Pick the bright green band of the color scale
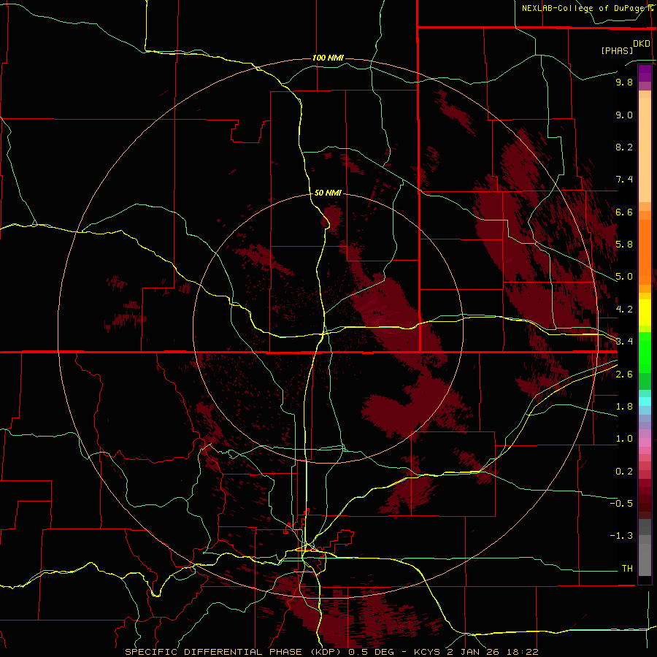The width and height of the screenshot is (657, 657). pos(645,353)
